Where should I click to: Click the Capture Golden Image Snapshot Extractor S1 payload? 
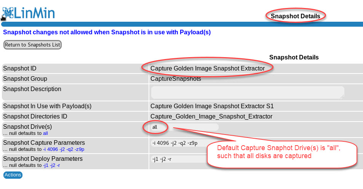point(212,106)
